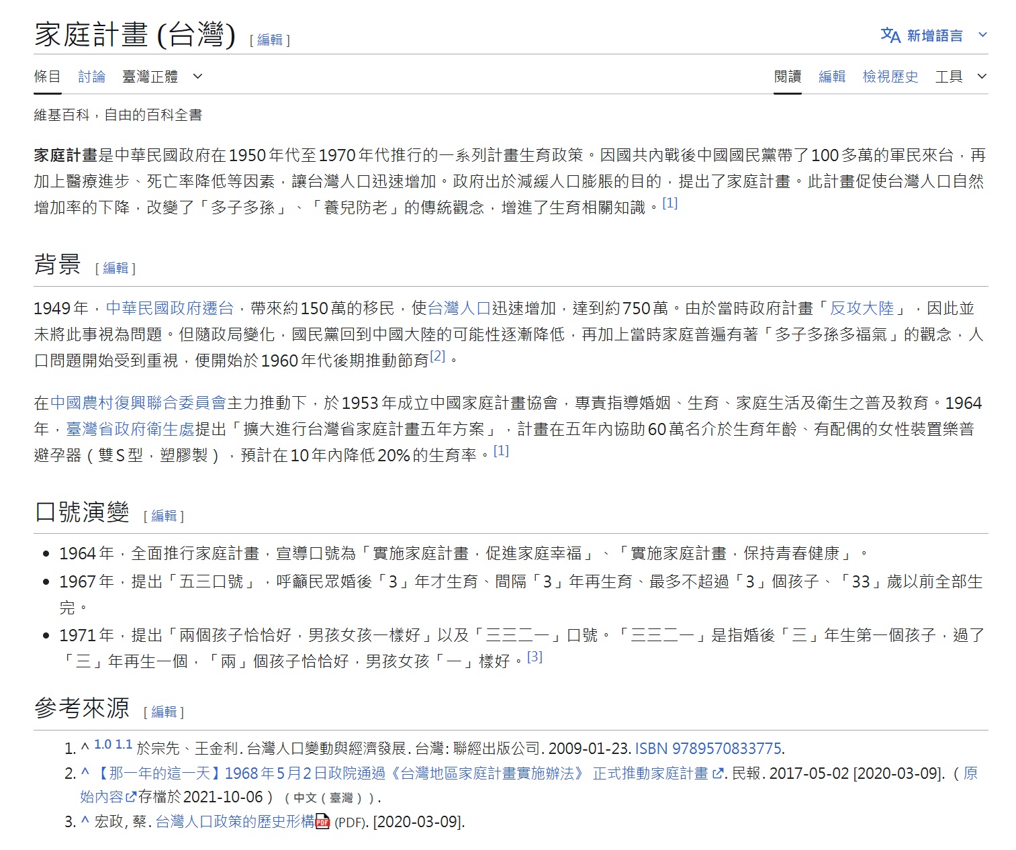
Task: Click the PDF icon in reference 3
Action: coord(323,821)
